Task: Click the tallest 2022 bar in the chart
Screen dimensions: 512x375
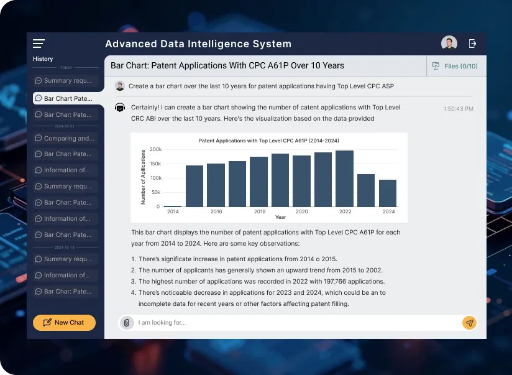Action: tap(344, 179)
